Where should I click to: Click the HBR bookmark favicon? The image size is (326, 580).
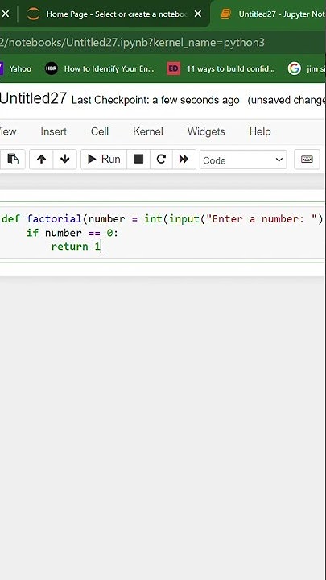click(x=52, y=68)
